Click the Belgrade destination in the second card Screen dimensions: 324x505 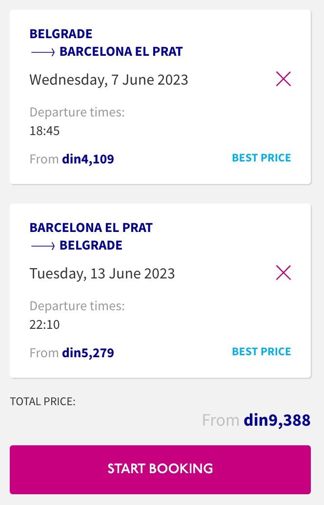91,245
